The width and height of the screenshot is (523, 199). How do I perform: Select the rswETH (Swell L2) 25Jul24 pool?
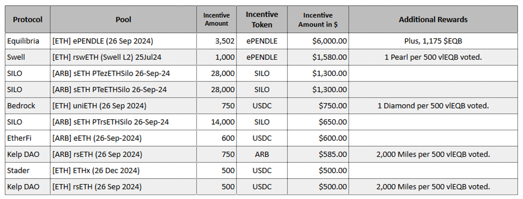(x=107, y=57)
